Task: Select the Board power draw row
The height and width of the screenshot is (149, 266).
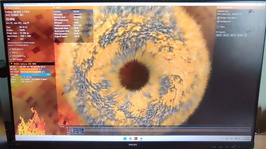Action: pos(73,31)
